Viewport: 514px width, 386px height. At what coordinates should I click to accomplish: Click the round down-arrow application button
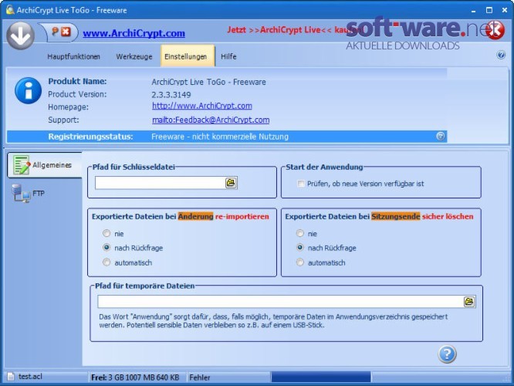(20, 36)
